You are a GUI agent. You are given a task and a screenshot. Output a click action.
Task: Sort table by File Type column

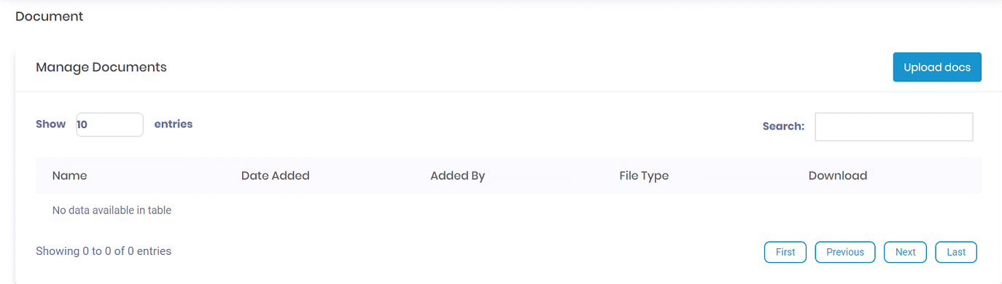644,175
